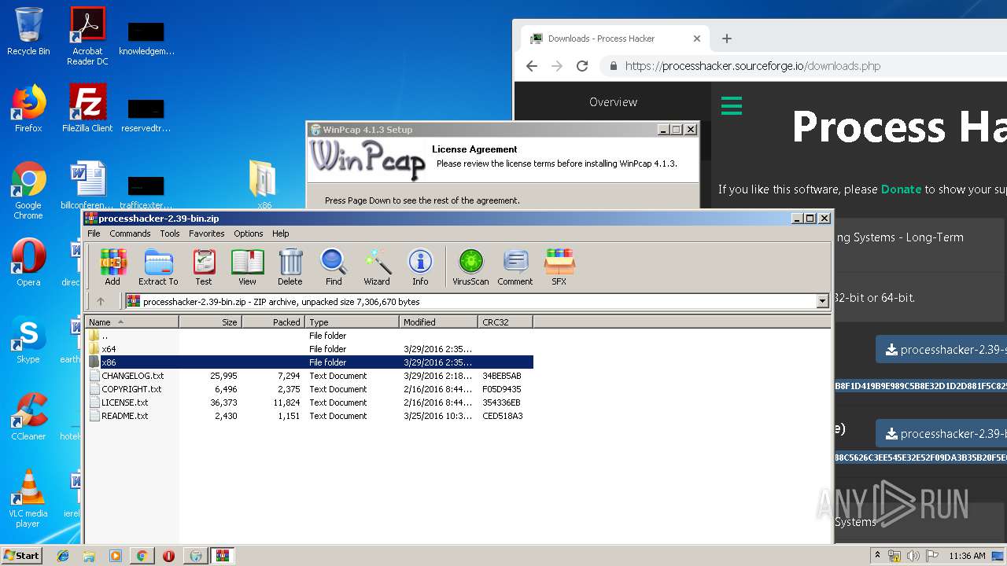1007x566 pixels.
Task: Launch Firefox from the desktop
Action: click(28, 108)
